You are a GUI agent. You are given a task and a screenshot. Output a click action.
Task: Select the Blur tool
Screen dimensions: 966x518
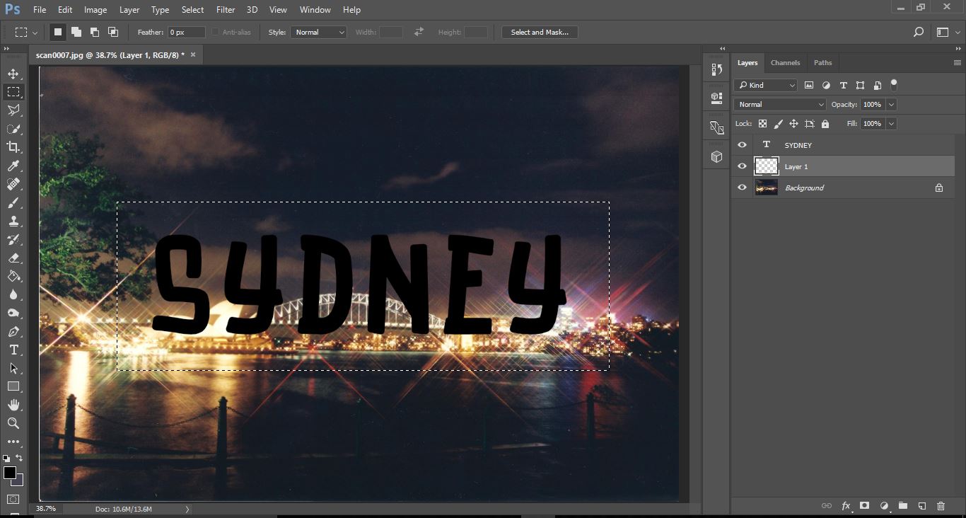point(13,294)
